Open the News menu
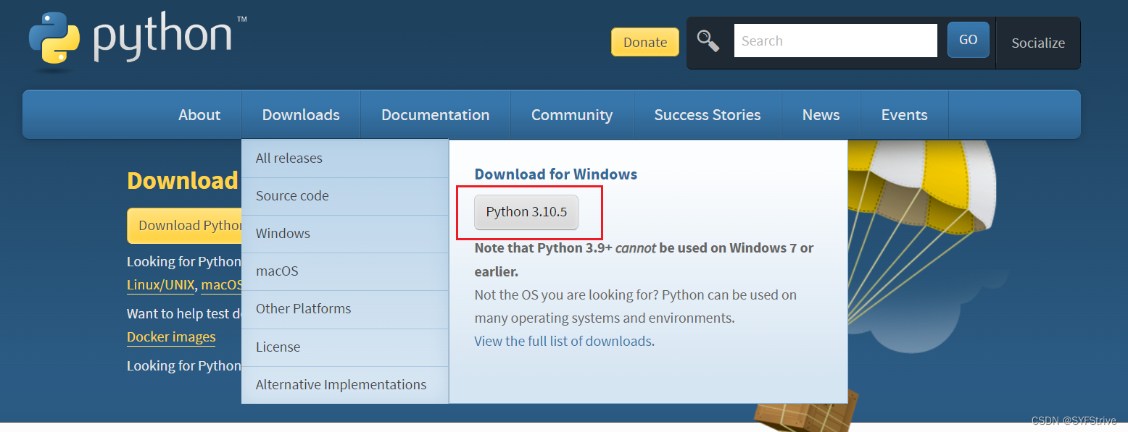1128x432 pixels. tap(821, 115)
